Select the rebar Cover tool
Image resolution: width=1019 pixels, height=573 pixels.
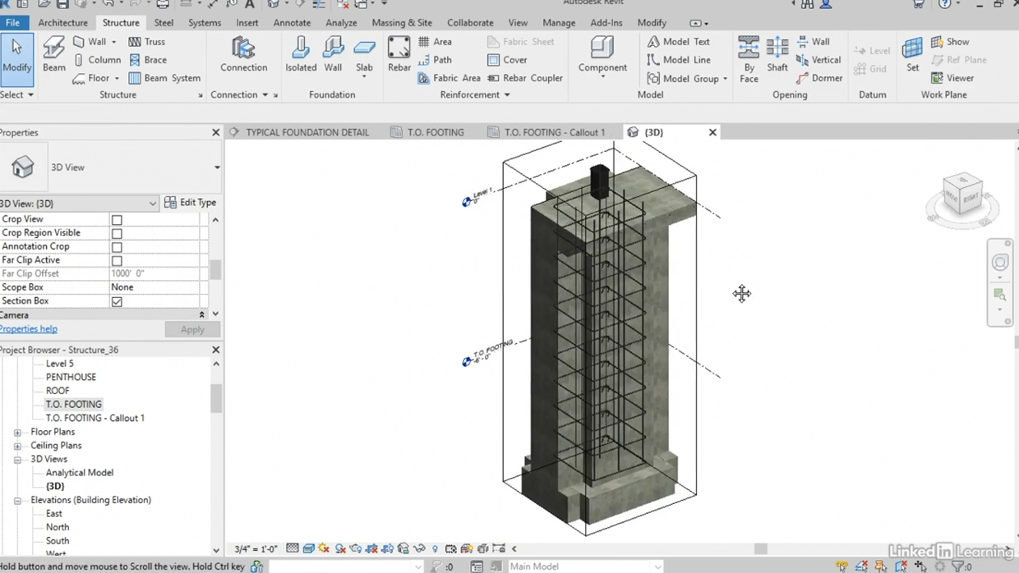(507, 60)
